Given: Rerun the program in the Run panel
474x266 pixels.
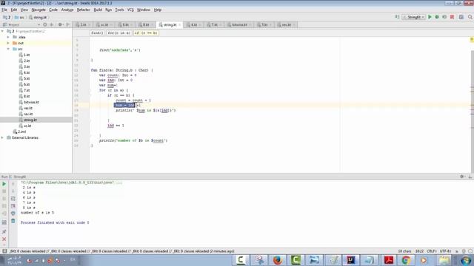Looking at the screenshot, I should pyautogui.click(x=4, y=184).
